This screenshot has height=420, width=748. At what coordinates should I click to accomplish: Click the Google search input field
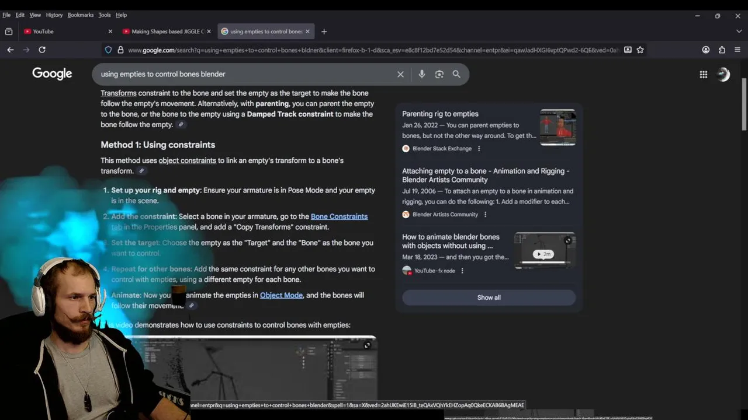click(245, 74)
